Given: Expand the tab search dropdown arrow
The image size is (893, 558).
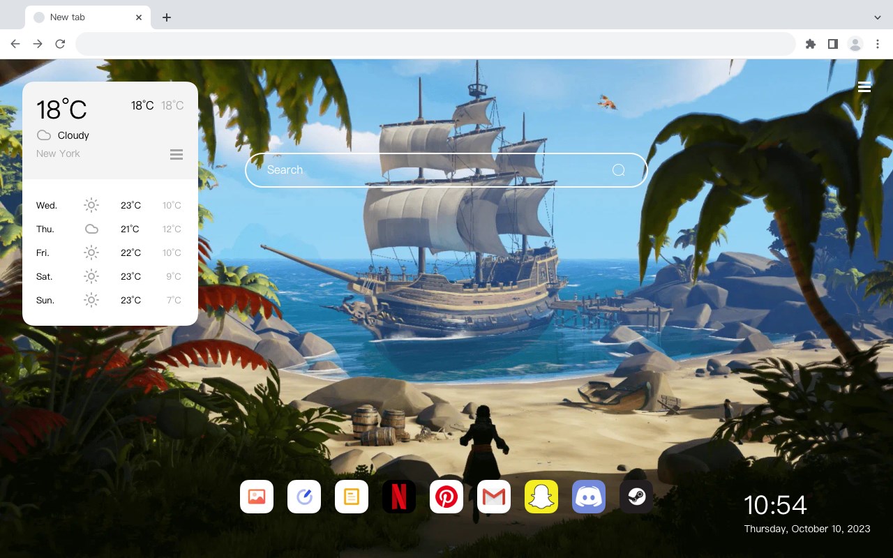Looking at the screenshot, I should click(878, 17).
